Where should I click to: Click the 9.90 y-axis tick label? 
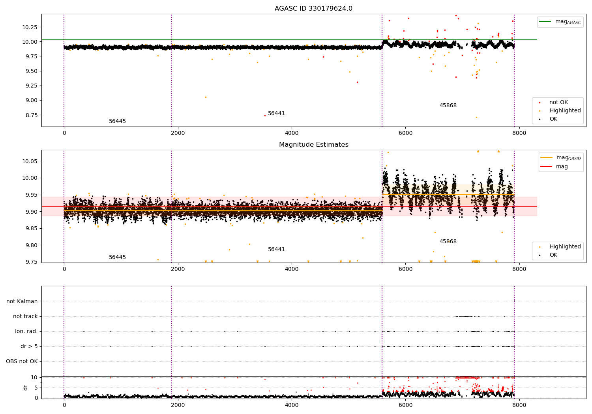pos(32,212)
